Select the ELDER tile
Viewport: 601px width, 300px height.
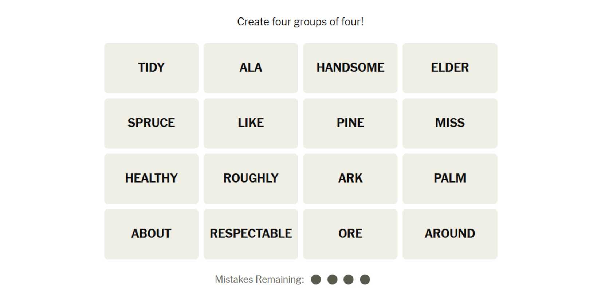450,68
